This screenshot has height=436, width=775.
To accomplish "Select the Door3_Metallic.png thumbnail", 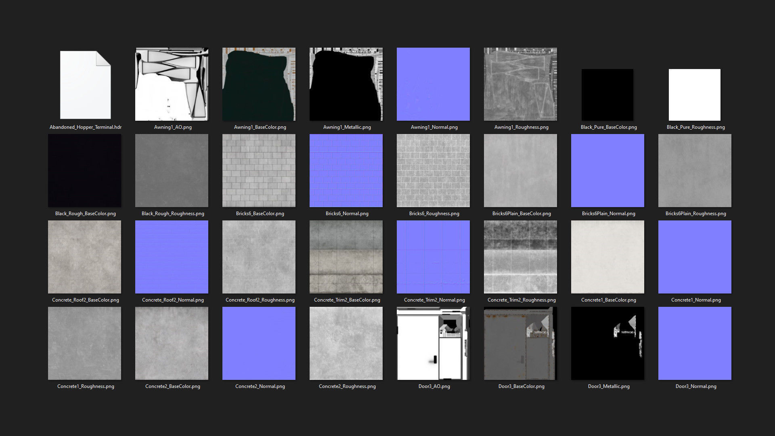I will tap(607, 343).
